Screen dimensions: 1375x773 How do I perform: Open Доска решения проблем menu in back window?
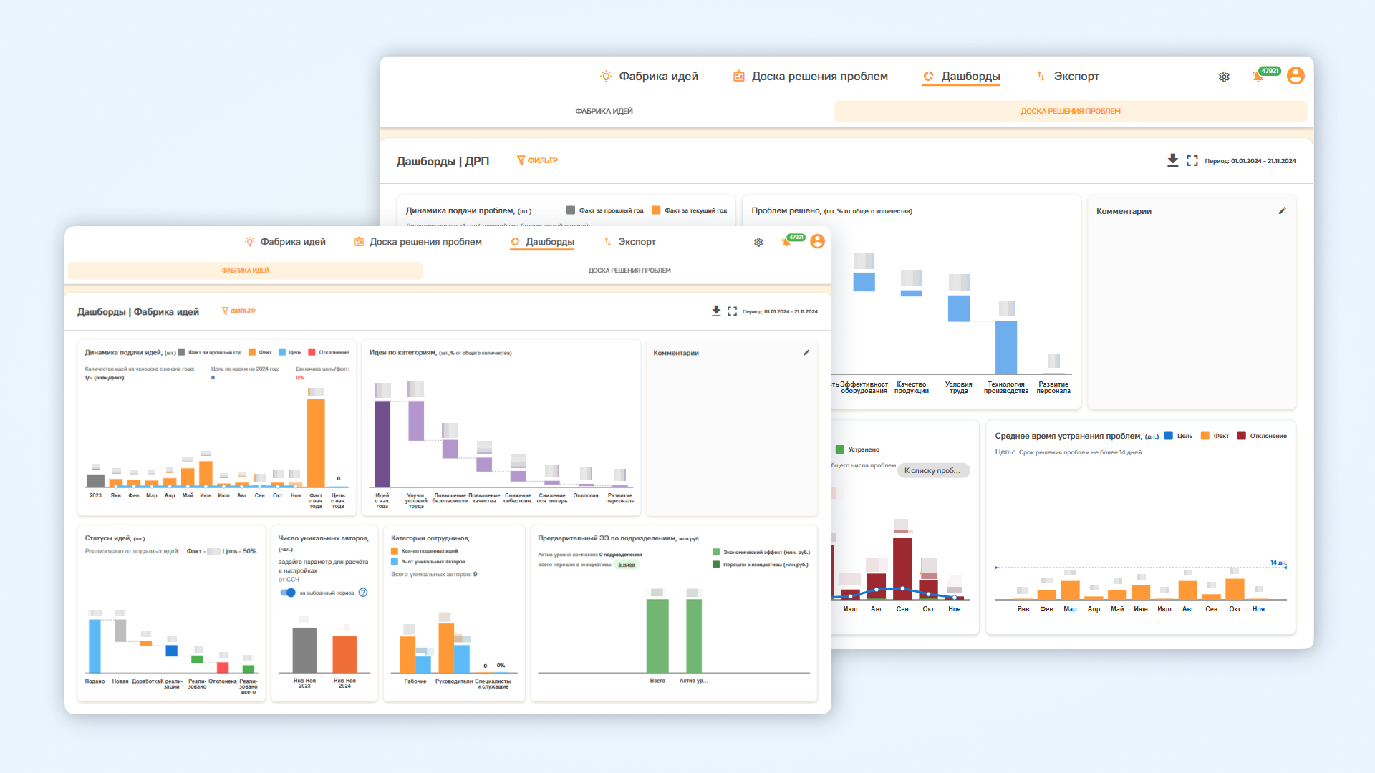(x=819, y=76)
